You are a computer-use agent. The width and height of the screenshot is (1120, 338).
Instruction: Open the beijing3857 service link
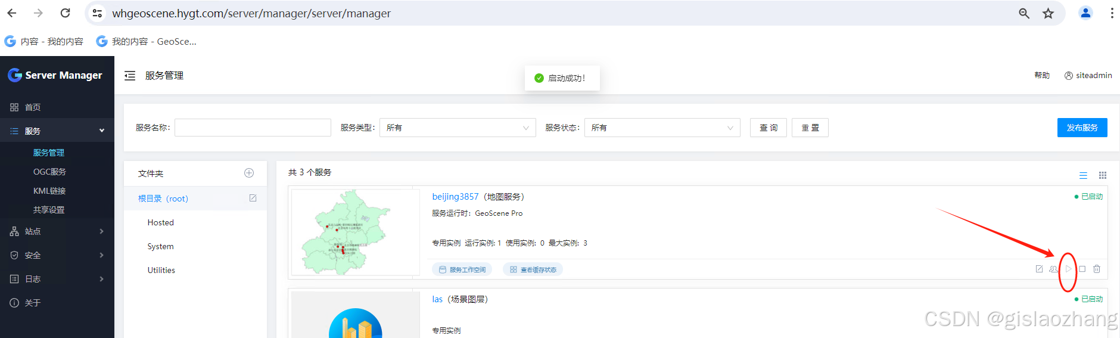(x=455, y=197)
